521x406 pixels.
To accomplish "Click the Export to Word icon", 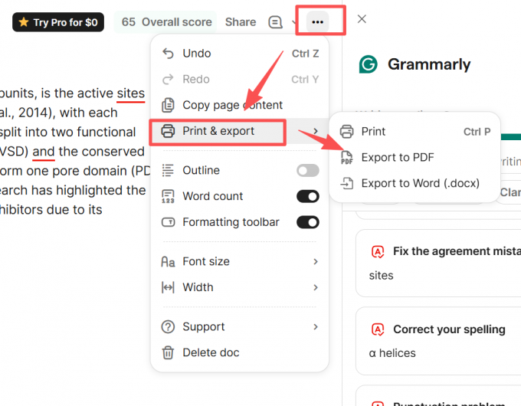I will [346, 183].
